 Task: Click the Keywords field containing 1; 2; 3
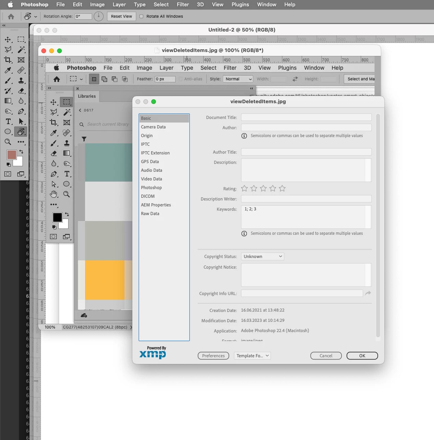click(306, 217)
